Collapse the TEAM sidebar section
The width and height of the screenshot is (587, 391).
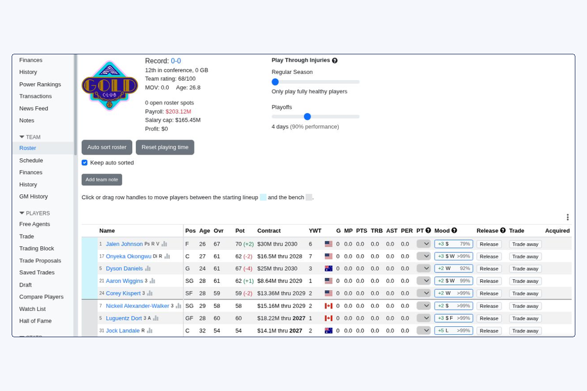click(30, 137)
